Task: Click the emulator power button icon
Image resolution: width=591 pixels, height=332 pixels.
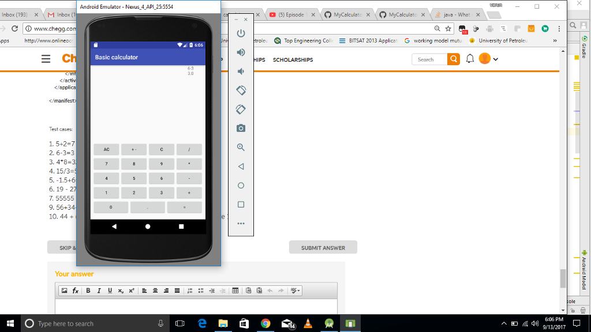Action: (241, 33)
